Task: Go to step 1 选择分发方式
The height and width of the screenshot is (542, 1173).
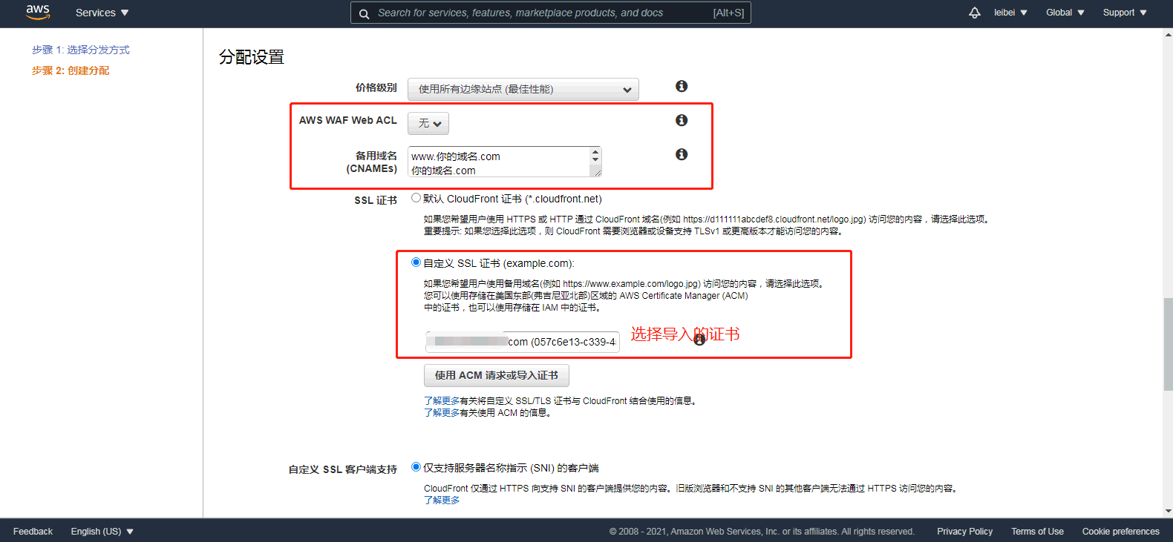Action: 81,50
